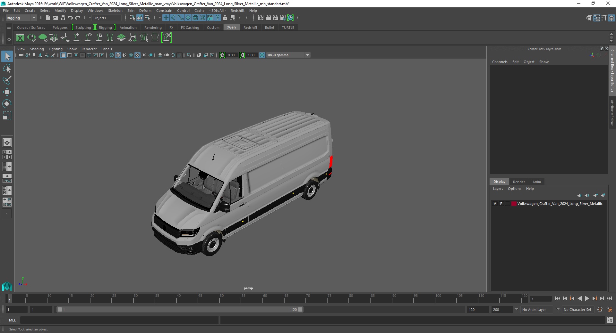Open Layers menu in layer editor
The width and height of the screenshot is (616, 333).
[498, 189]
